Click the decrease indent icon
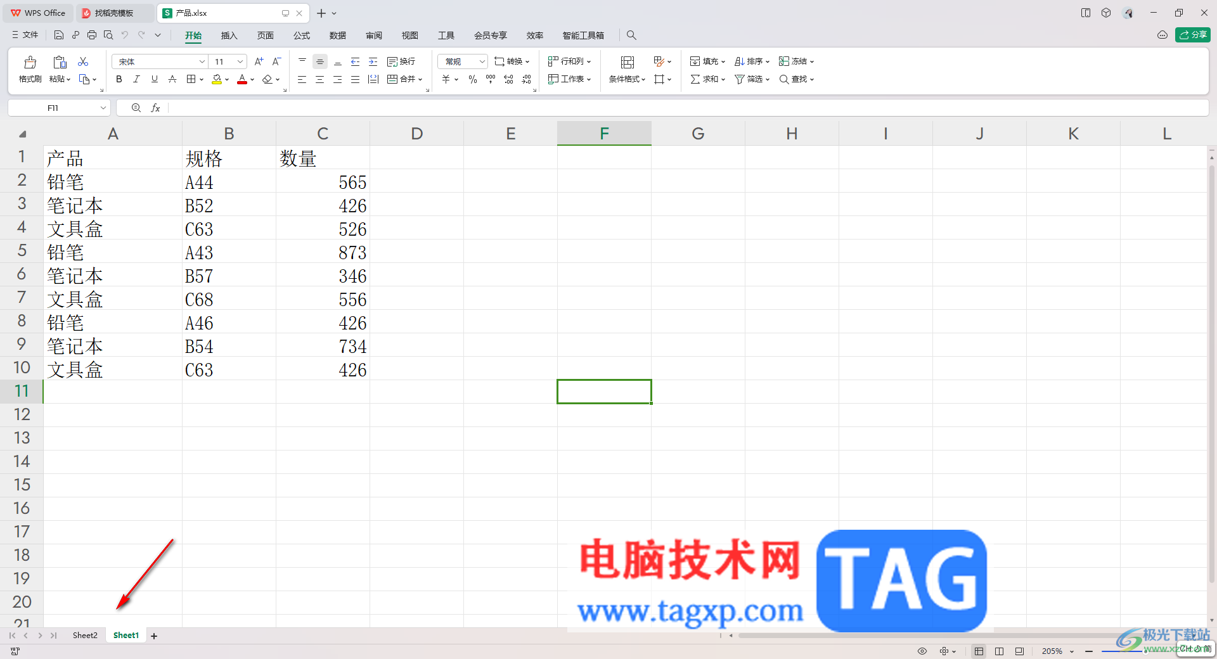 click(x=356, y=61)
